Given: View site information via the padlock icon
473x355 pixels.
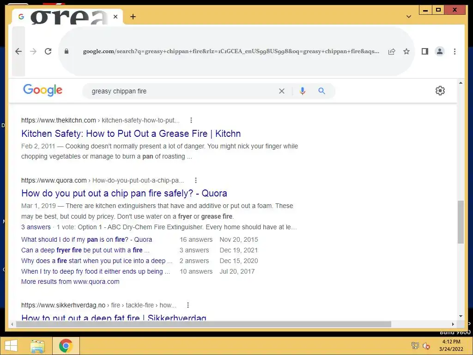Looking at the screenshot, I should 67,51.
